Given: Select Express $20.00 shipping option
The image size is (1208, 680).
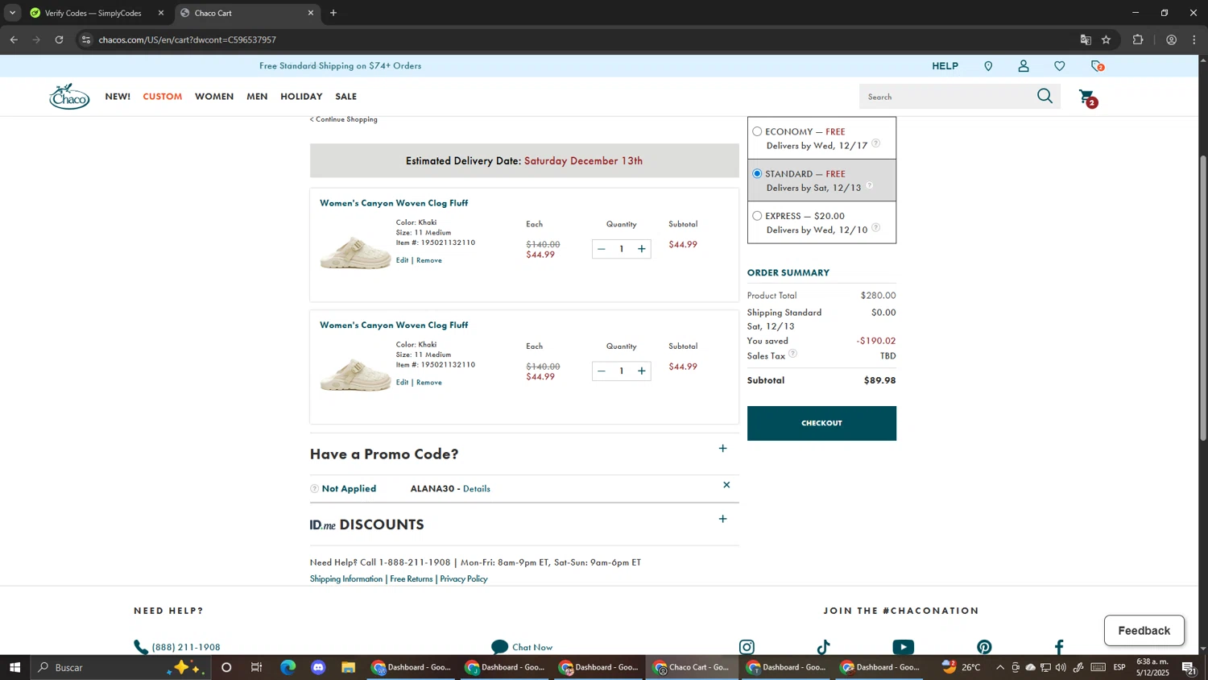Looking at the screenshot, I should coord(757,215).
